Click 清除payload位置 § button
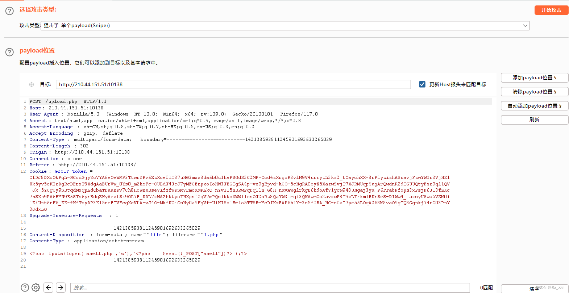Viewport: 569px width, 293px height. click(535, 92)
